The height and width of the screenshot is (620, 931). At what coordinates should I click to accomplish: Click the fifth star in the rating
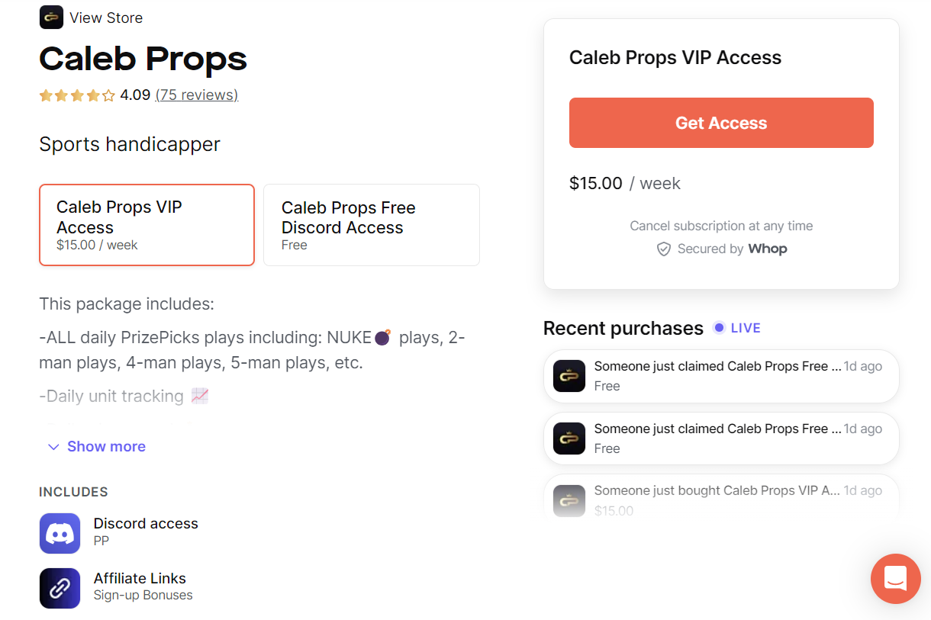pos(109,96)
